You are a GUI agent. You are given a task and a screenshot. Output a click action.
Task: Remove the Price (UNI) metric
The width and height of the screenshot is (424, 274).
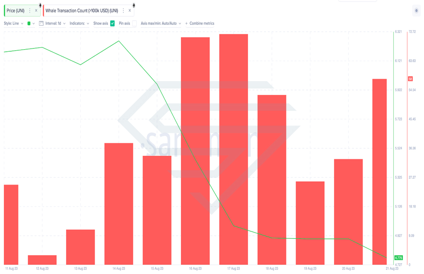coord(36,10)
